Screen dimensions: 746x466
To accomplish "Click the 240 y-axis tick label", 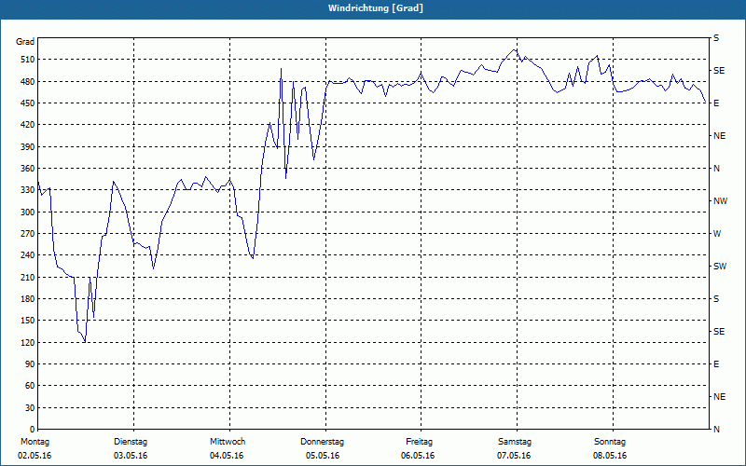I will [28, 255].
